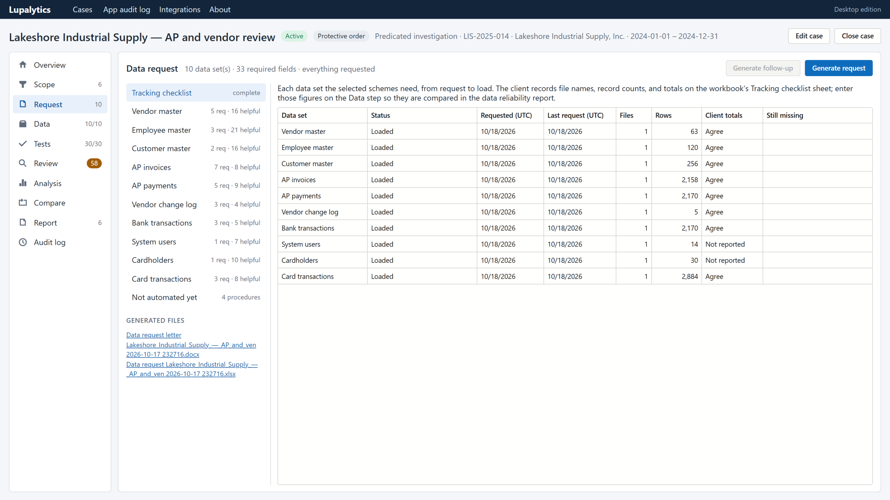This screenshot has width=890, height=500.
Task: Click the Active status badge
Action: 294,36
